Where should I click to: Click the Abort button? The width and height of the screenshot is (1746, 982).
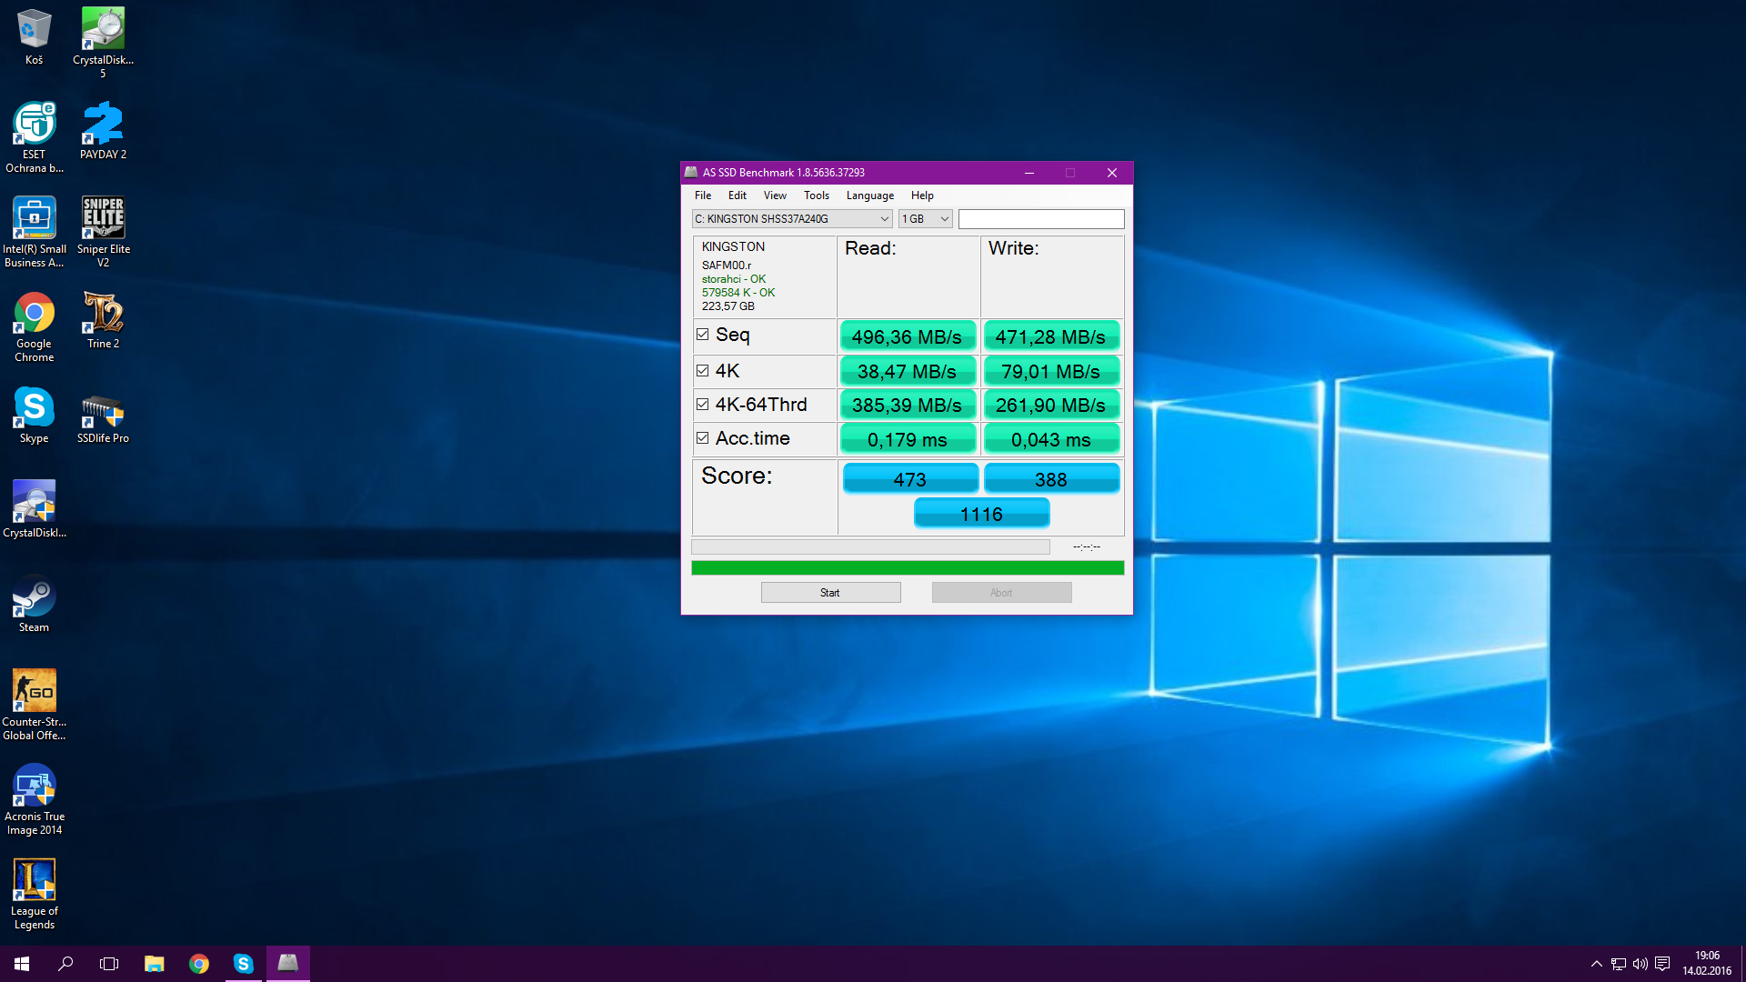pyautogui.click(x=1001, y=593)
